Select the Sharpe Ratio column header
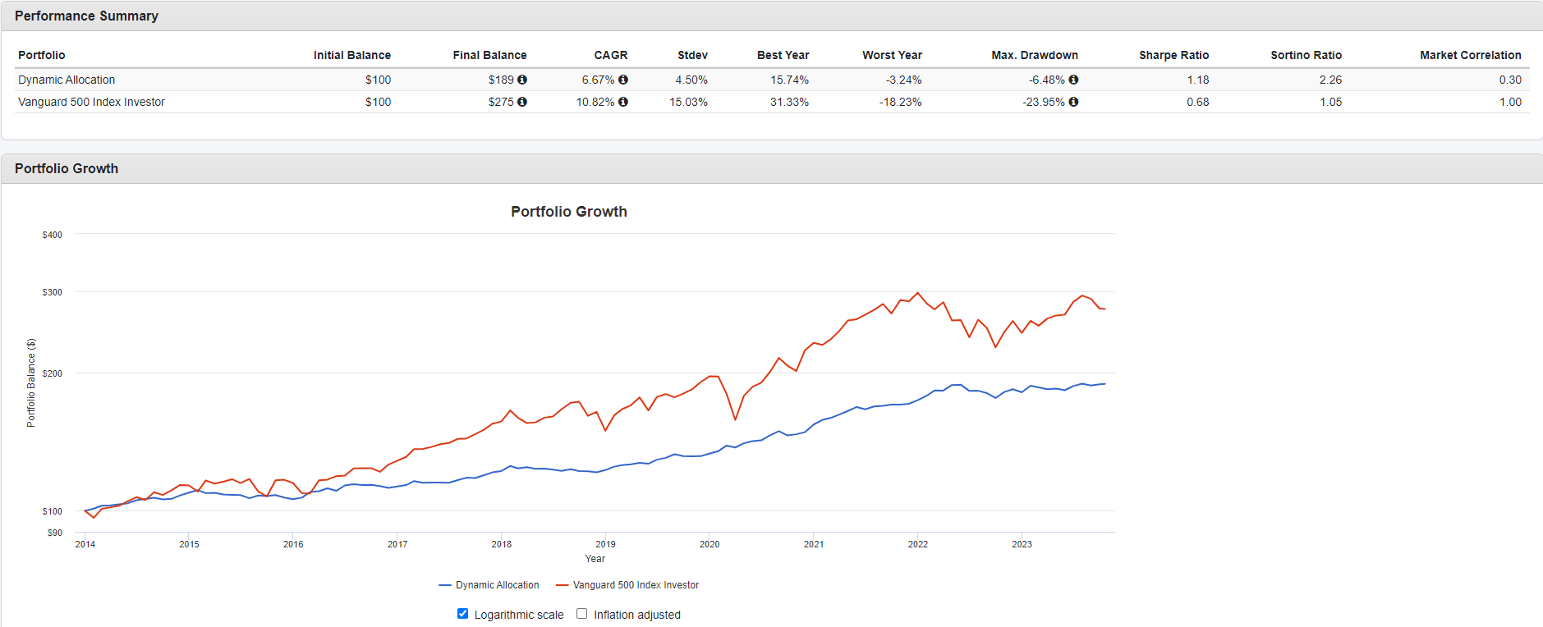 (1173, 55)
